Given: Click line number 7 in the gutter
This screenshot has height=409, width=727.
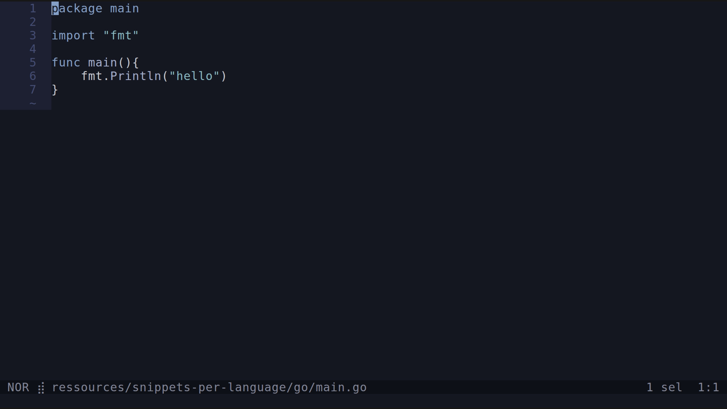Looking at the screenshot, I should [x=33, y=90].
